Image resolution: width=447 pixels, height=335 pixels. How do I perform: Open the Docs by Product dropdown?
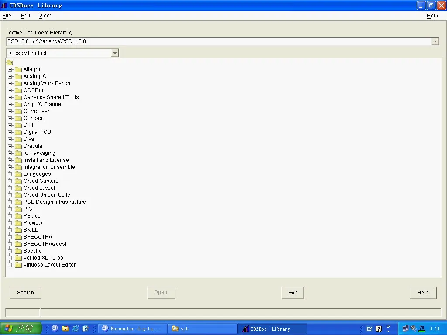tap(115, 53)
